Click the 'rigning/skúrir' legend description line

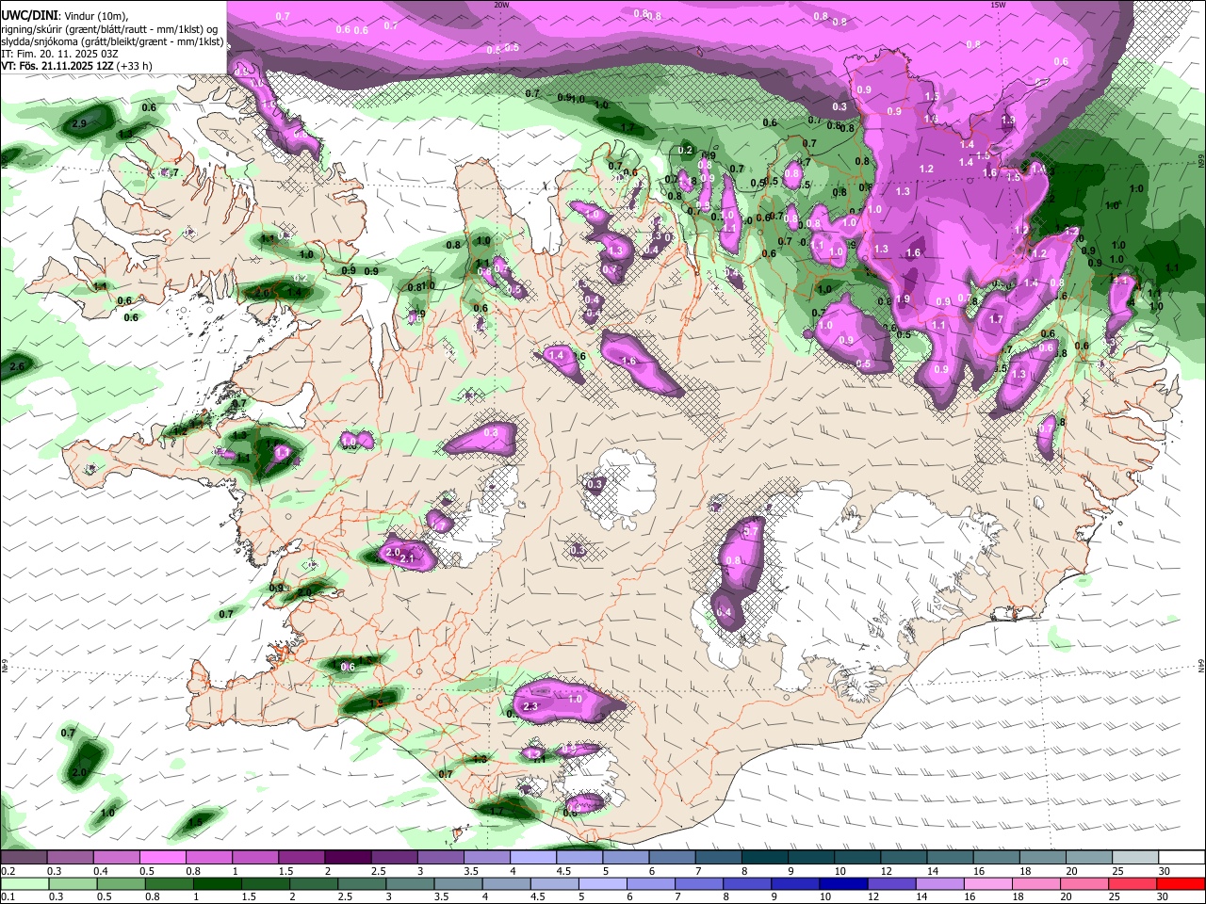point(108,28)
